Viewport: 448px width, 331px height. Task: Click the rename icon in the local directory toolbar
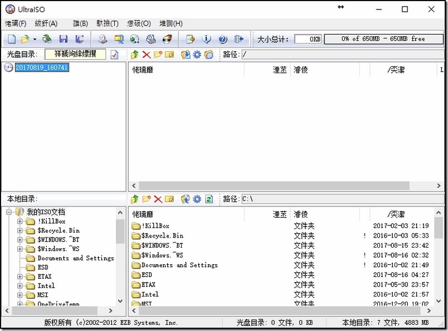[169, 199]
